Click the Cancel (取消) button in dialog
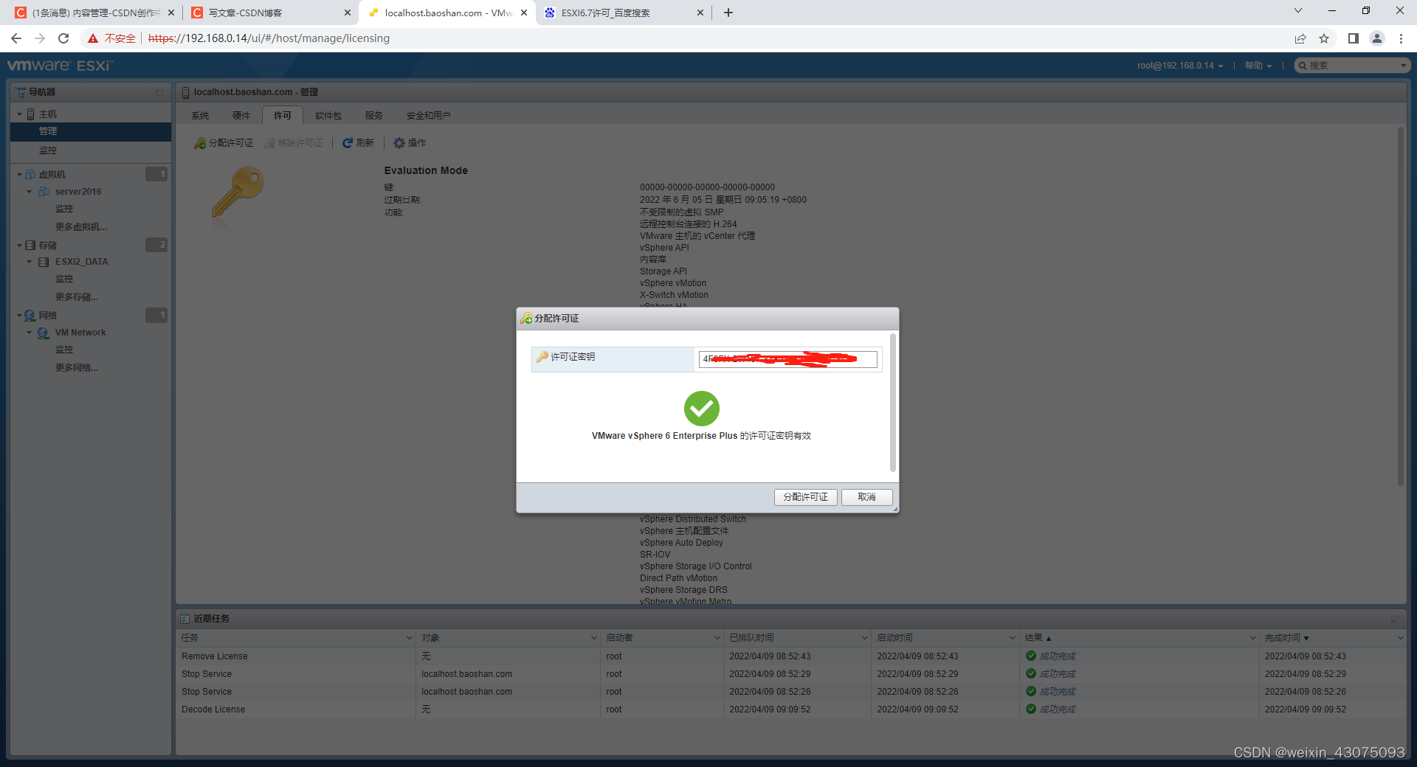1417x767 pixels. point(866,497)
